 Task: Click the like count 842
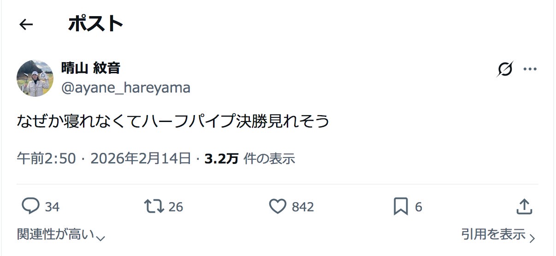point(303,207)
